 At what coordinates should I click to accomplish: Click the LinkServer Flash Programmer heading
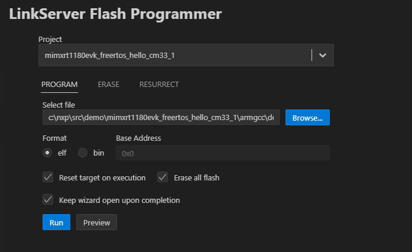tap(115, 13)
